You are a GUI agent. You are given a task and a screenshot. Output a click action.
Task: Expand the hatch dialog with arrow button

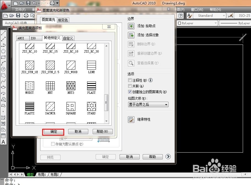168,156
